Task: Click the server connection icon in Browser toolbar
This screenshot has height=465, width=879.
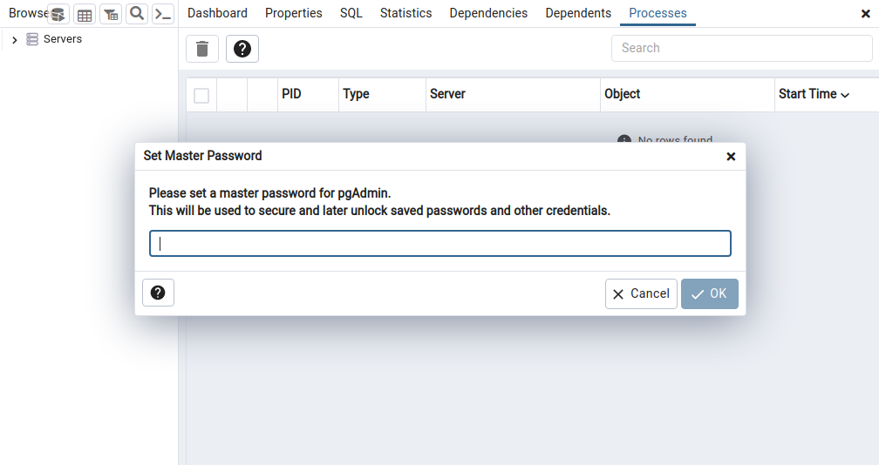Action: (58, 14)
